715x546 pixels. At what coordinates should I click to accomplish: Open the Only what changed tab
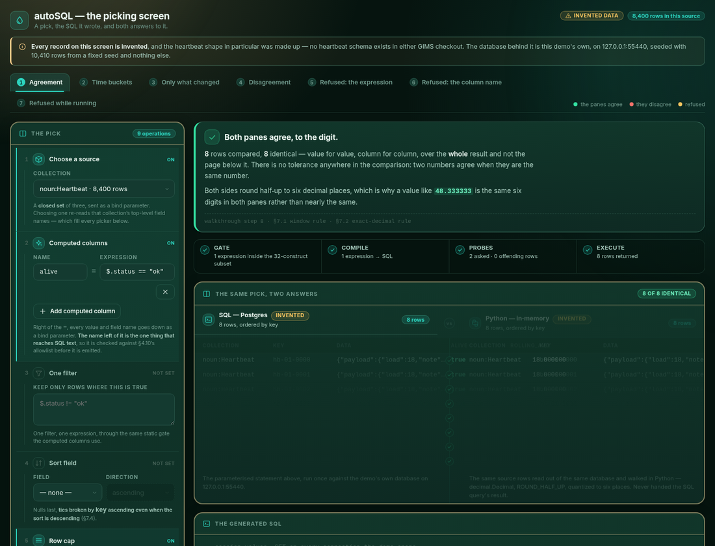tap(184, 83)
